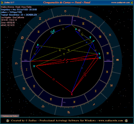Click the 'Juliano' date line
Image resolution: width=134 pixels, height=124 pixels.
pyautogui.click(x=11, y=12)
